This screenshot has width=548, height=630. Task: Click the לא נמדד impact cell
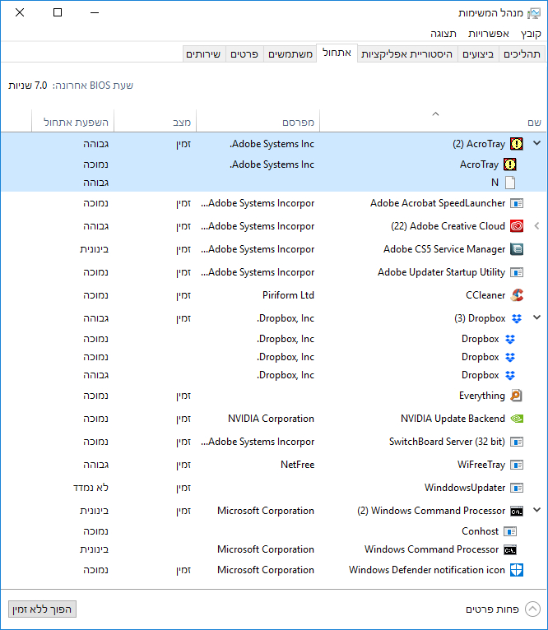pos(91,488)
